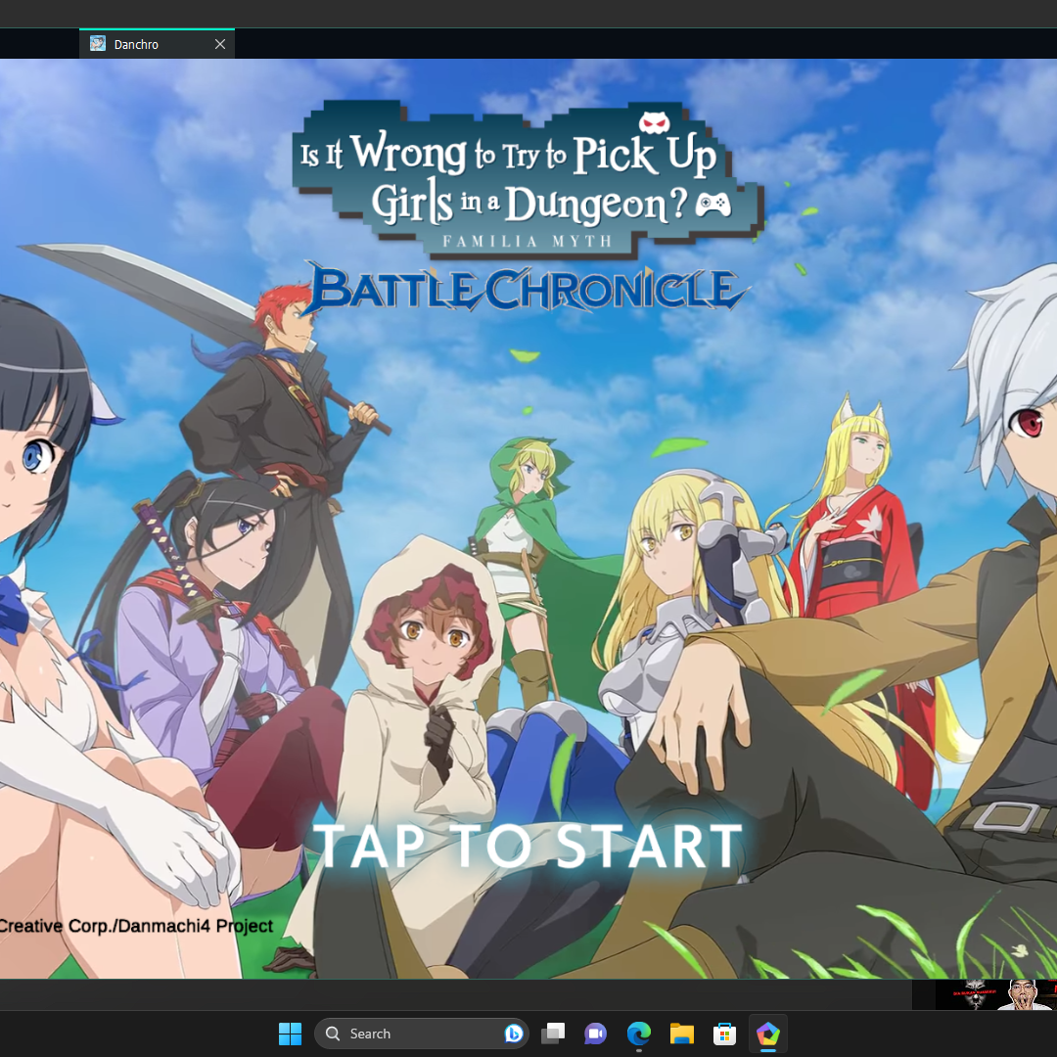Close the Danchro tab
This screenshot has height=1057, width=1057.
click(x=220, y=44)
